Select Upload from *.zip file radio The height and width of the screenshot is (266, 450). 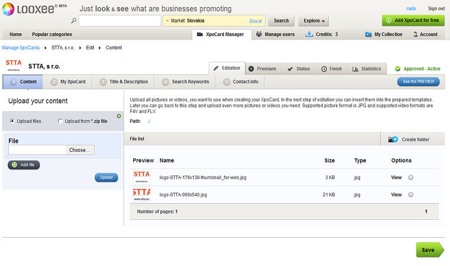point(60,121)
